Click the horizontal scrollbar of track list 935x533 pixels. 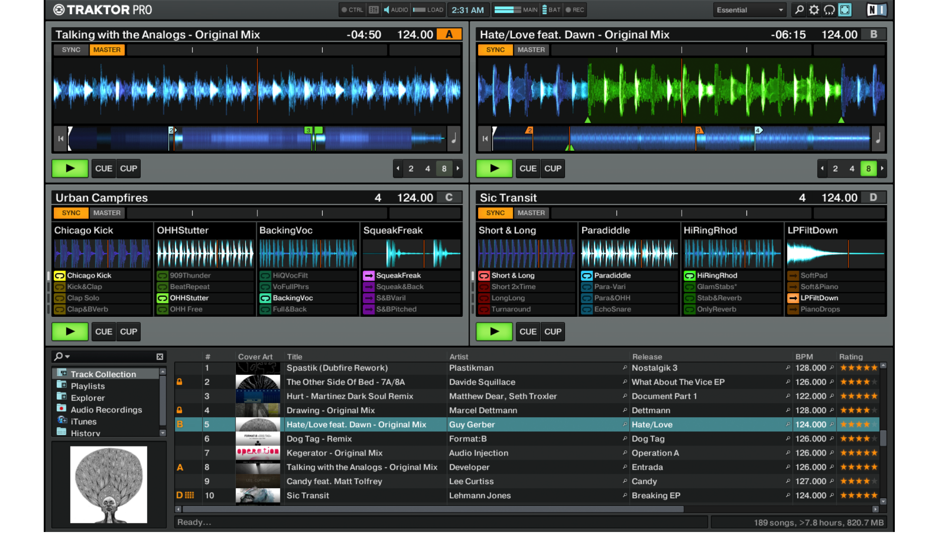[x=432, y=509]
